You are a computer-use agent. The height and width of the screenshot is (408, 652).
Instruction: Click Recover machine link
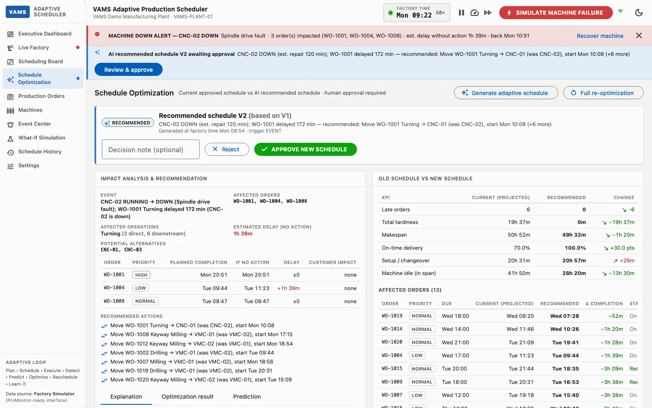600,36
